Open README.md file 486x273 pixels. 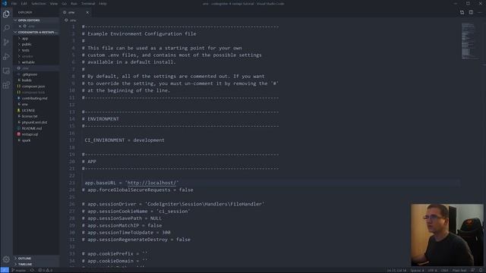click(36, 128)
